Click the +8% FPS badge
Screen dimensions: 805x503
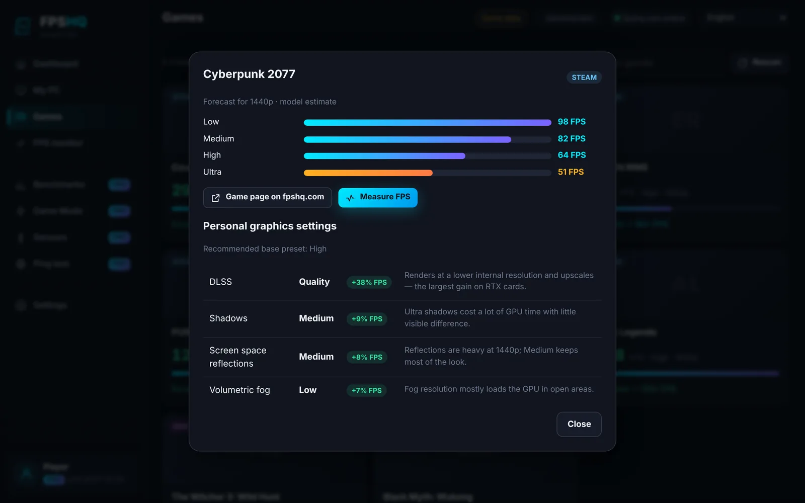[367, 357]
